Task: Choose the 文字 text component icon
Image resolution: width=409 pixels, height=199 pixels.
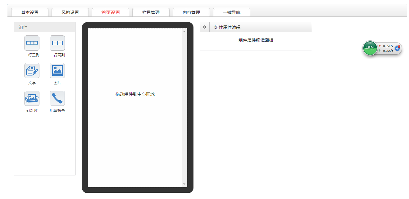Action: (32, 71)
